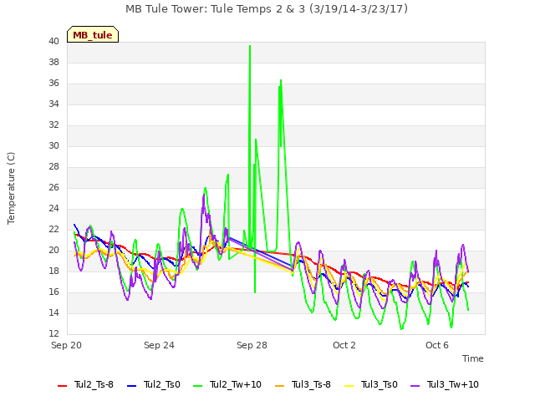Click the blue Tul2_Ts0 legend swatch
This screenshot has height=401, width=535.
click(131, 386)
